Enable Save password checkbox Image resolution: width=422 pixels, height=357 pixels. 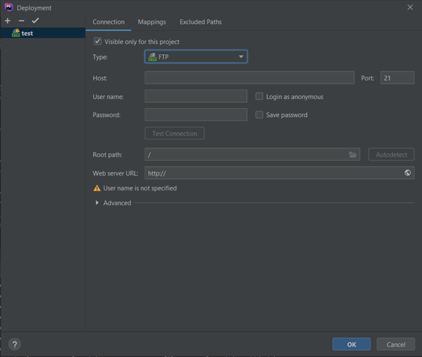click(259, 114)
